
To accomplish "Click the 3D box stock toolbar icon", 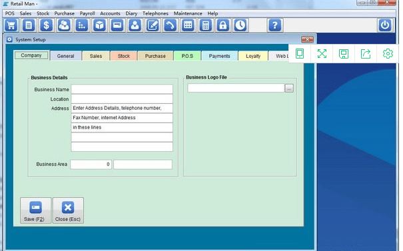I will pyautogui.click(x=99, y=25).
